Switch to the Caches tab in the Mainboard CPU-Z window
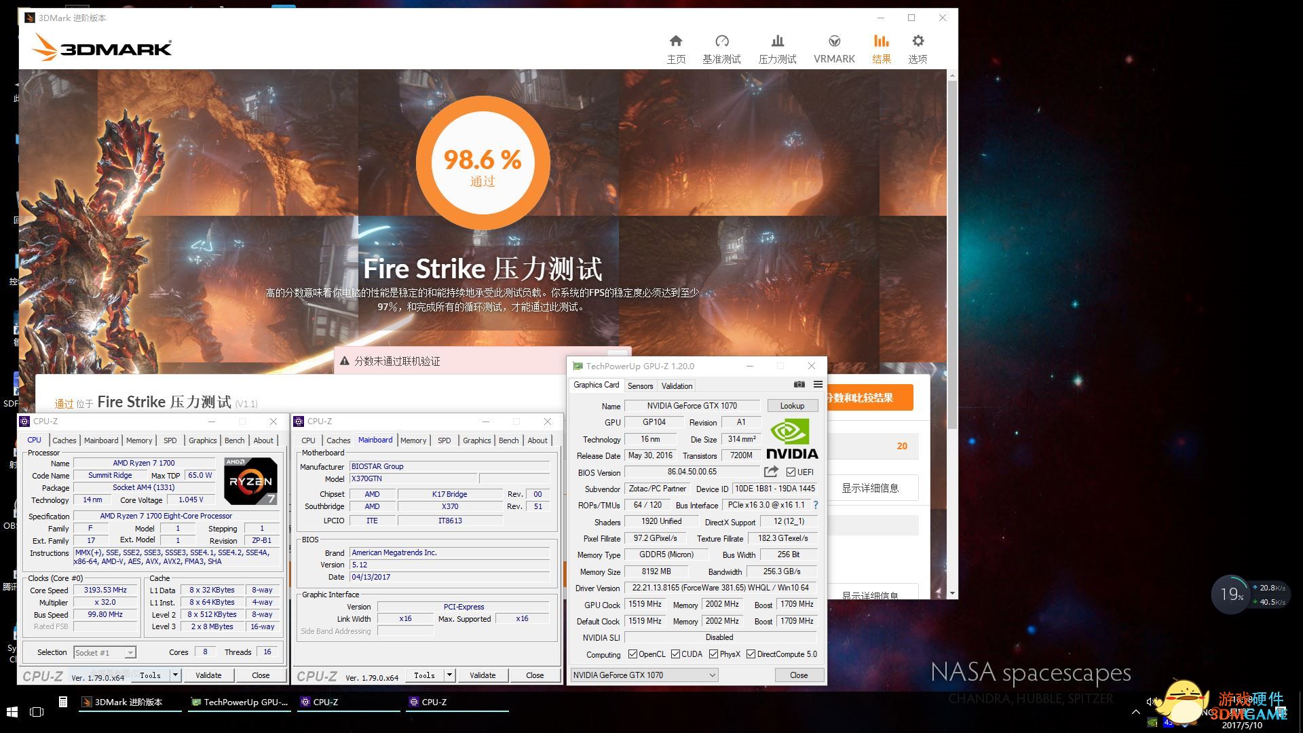The image size is (1303, 733). tap(338, 440)
